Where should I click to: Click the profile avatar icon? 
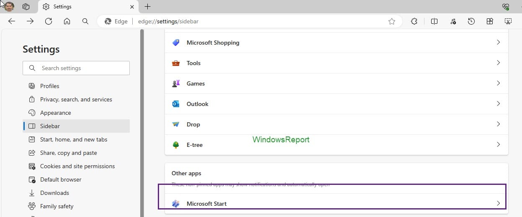tap(9, 6)
